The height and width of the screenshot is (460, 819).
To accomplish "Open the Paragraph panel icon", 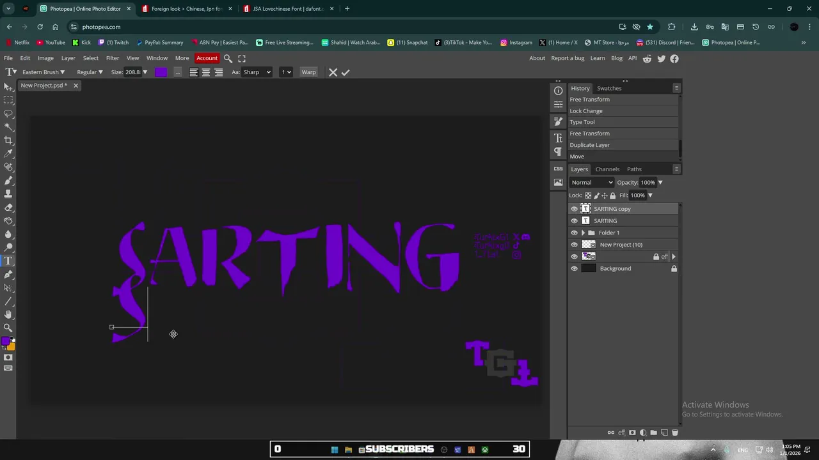I will (x=558, y=152).
